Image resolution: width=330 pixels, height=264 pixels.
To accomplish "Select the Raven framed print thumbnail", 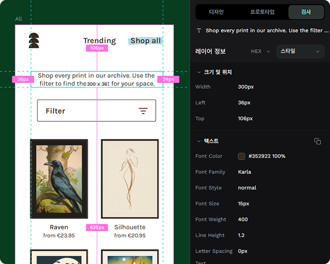I will tap(59, 179).
